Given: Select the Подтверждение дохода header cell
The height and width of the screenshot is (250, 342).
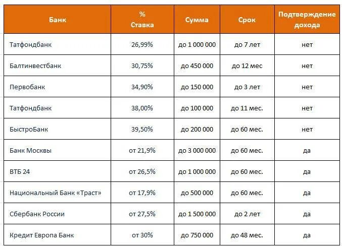Looking at the screenshot, I should pyautogui.click(x=307, y=20).
